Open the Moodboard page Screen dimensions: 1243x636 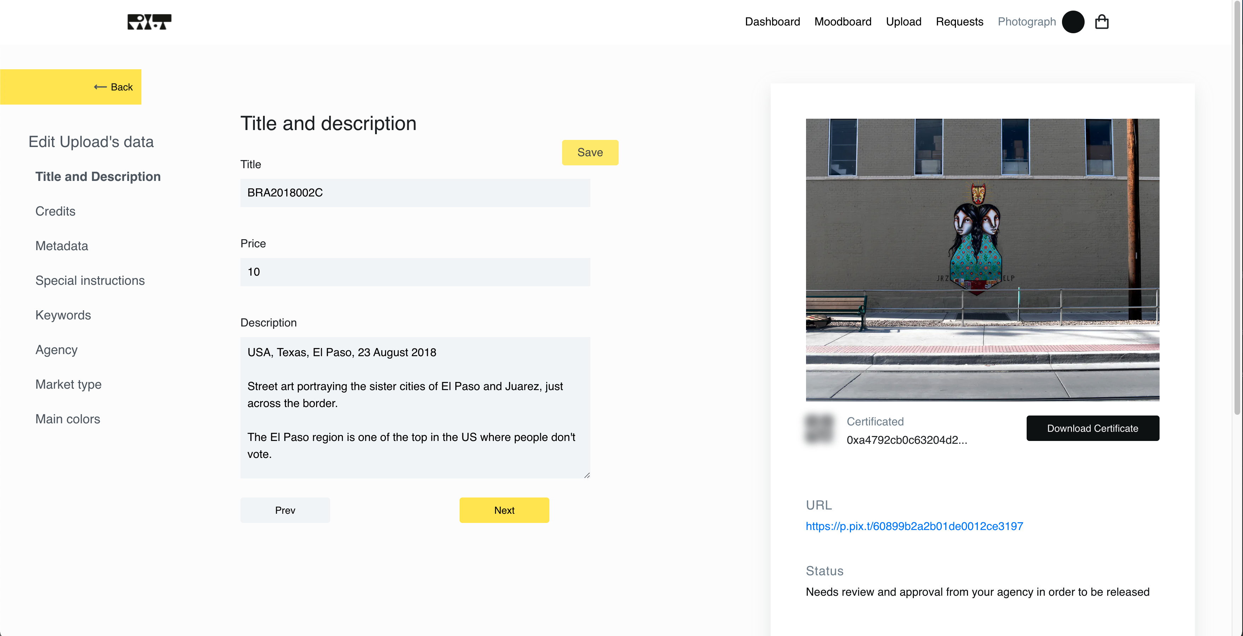click(842, 22)
